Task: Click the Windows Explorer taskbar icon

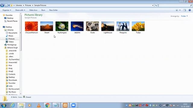Action: [x=21, y=105]
